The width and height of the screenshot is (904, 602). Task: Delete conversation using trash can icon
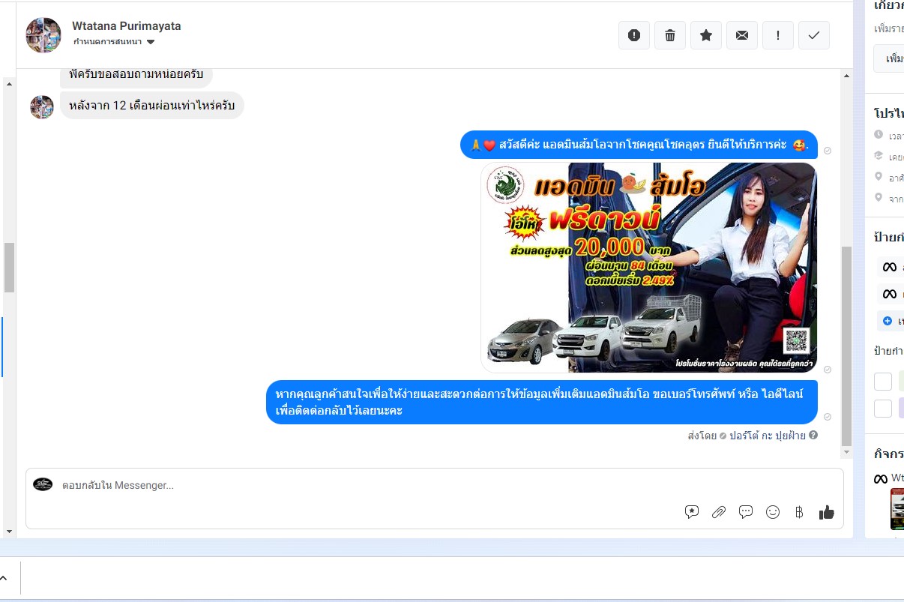[x=670, y=35]
